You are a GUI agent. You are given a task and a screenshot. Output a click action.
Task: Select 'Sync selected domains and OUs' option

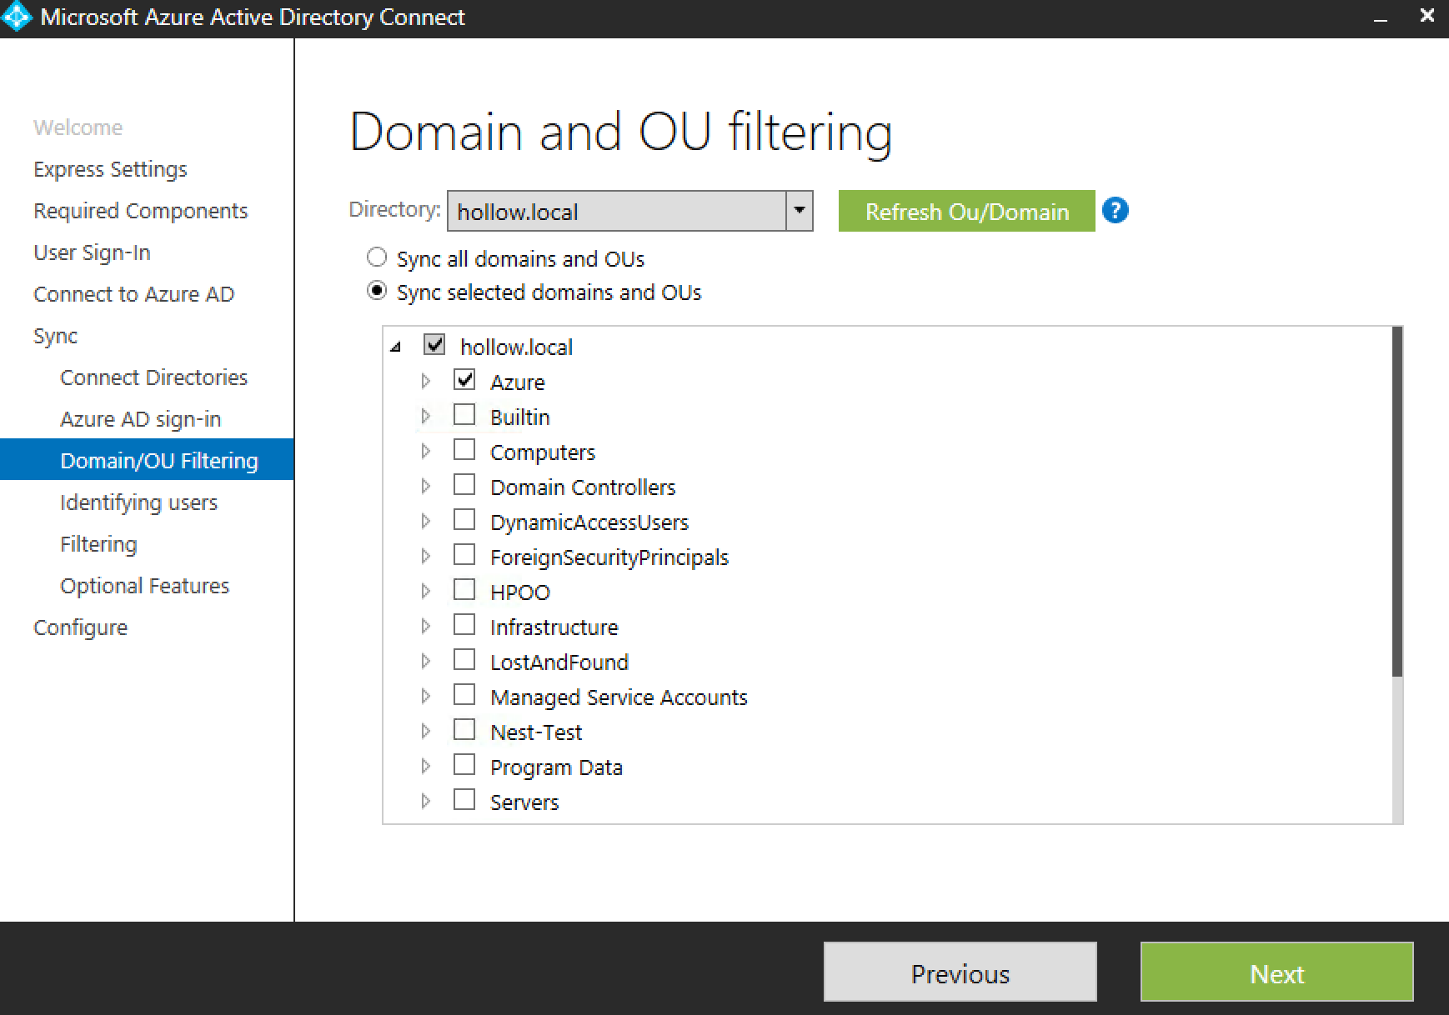pos(377,292)
